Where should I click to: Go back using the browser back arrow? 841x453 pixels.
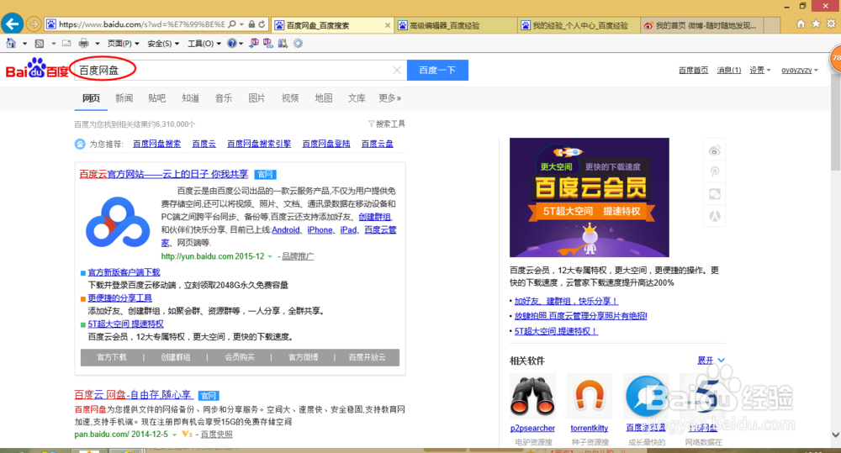coord(12,24)
